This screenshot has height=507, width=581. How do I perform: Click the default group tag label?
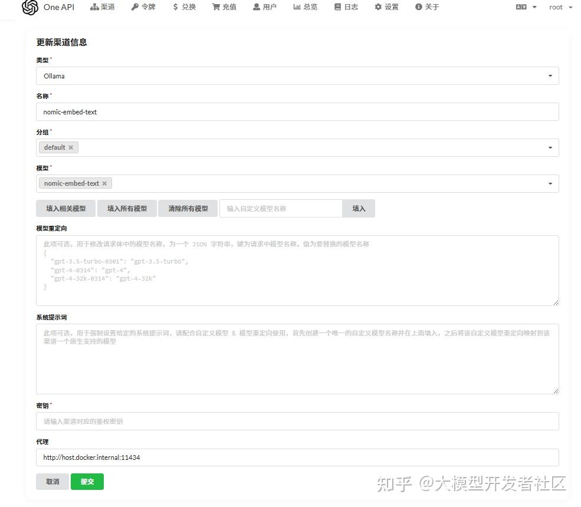pyautogui.click(x=54, y=147)
